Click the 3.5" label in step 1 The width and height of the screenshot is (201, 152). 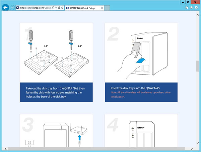(46, 46)
